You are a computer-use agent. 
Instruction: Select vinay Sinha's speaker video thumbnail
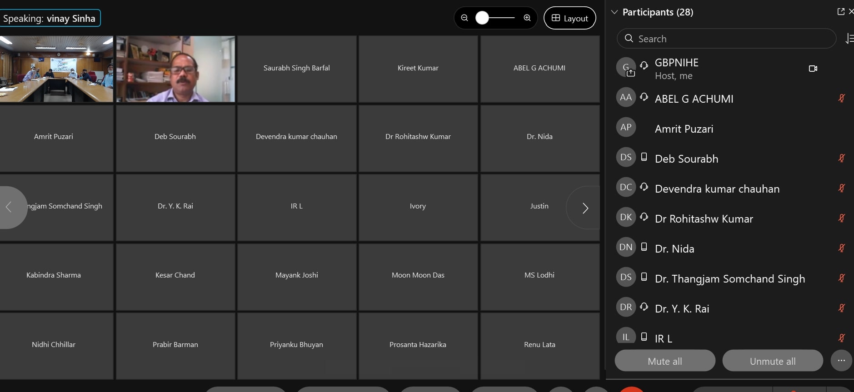(175, 69)
